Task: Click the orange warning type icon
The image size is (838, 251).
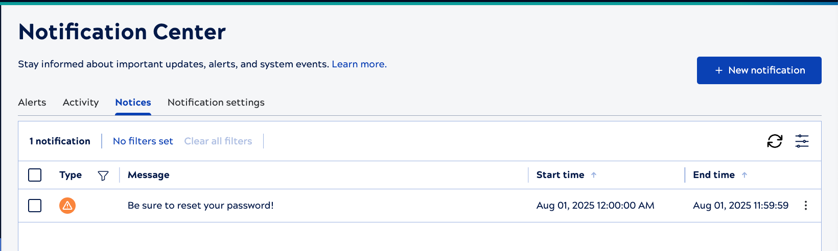Action: pos(67,206)
